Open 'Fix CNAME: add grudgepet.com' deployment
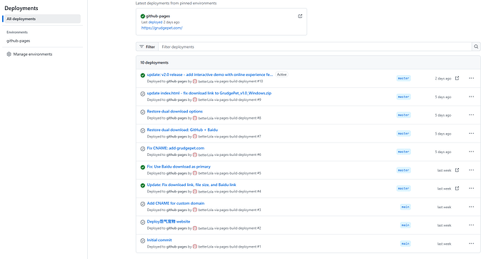 point(176,148)
